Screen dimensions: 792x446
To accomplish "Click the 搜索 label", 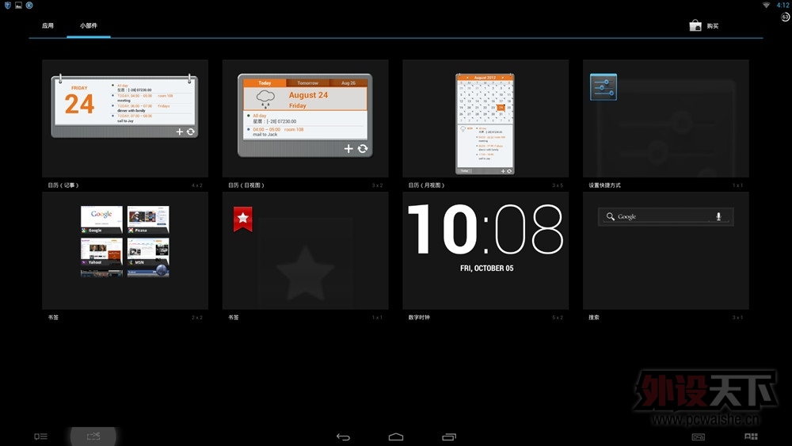I will click(x=594, y=318).
